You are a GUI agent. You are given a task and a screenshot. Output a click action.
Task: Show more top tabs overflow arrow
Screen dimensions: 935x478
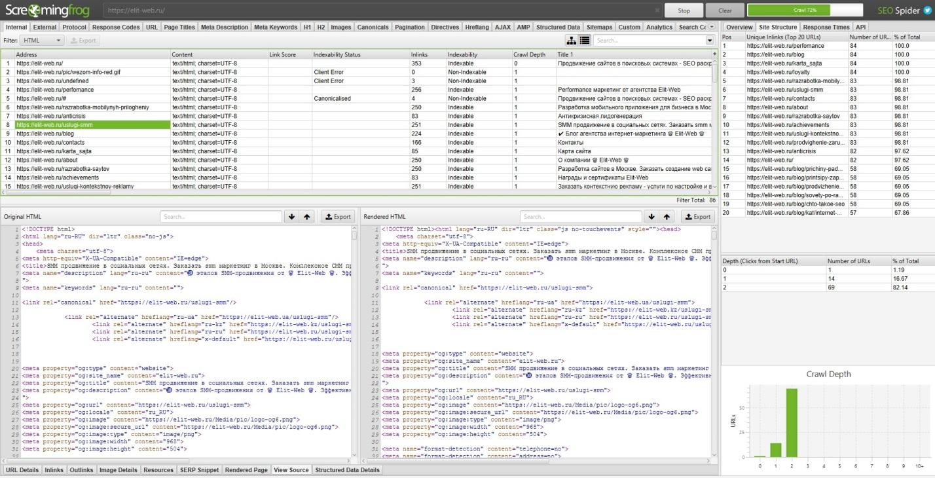pyautogui.click(x=713, y=27)
